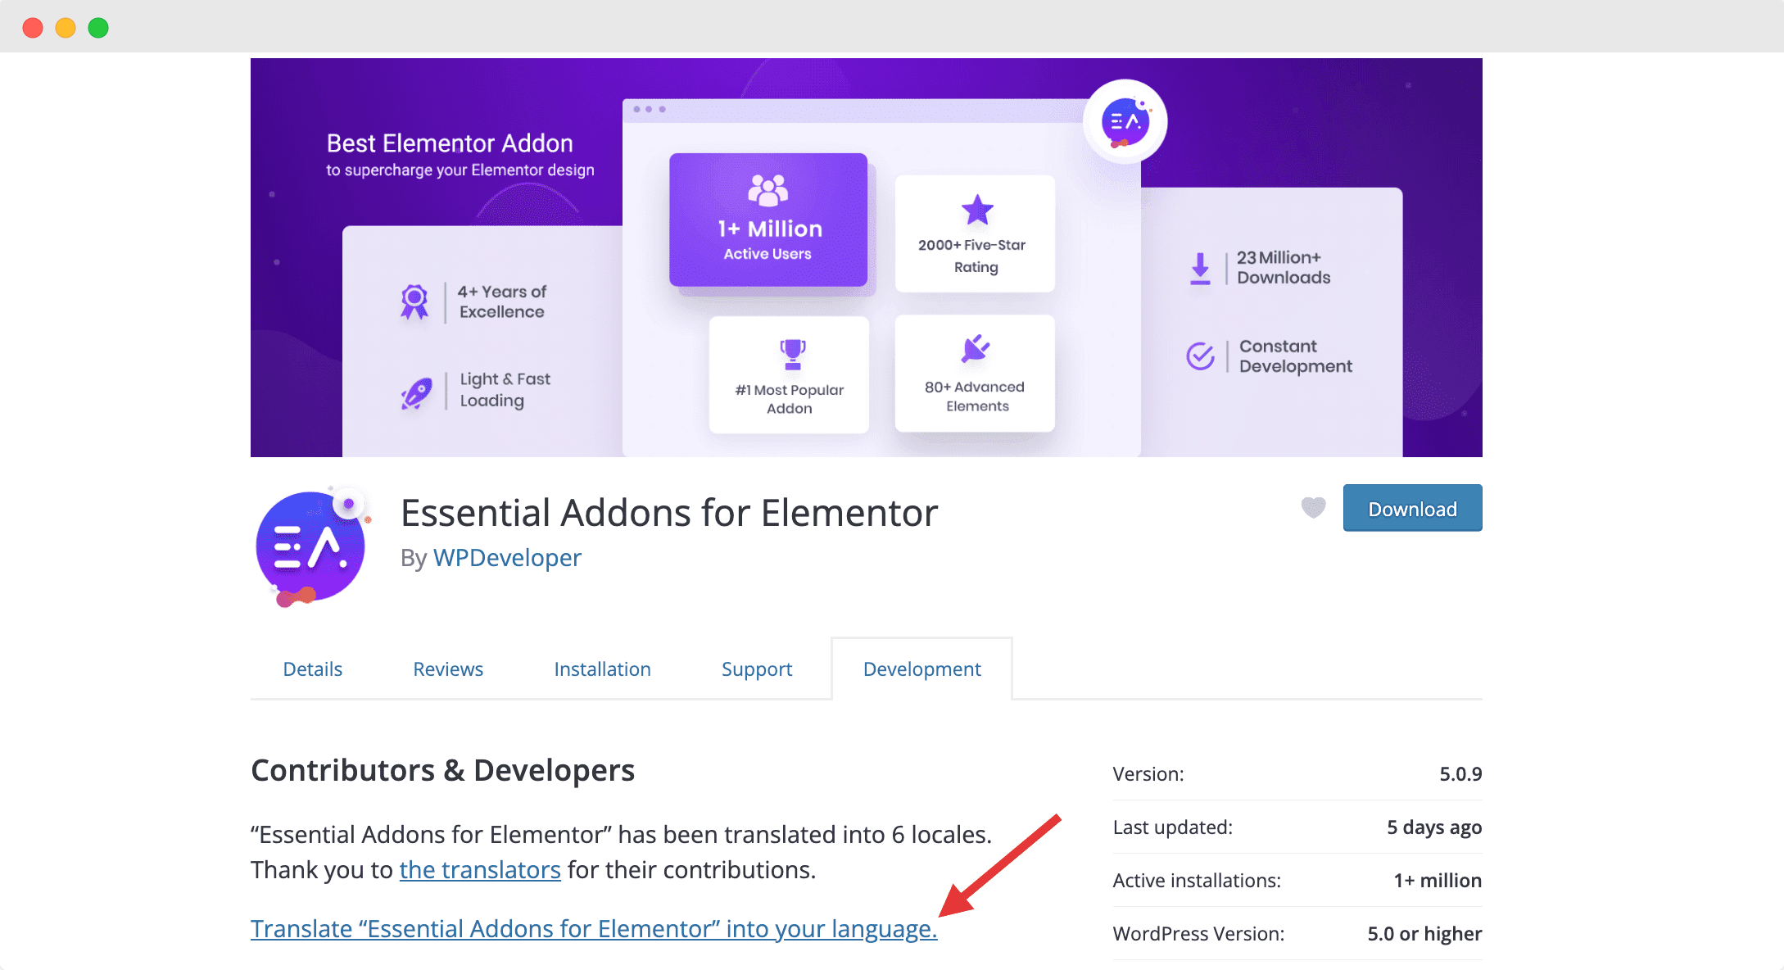
Task: Click the checkmark icon for Constant Development
Action: coord(1200,356)
